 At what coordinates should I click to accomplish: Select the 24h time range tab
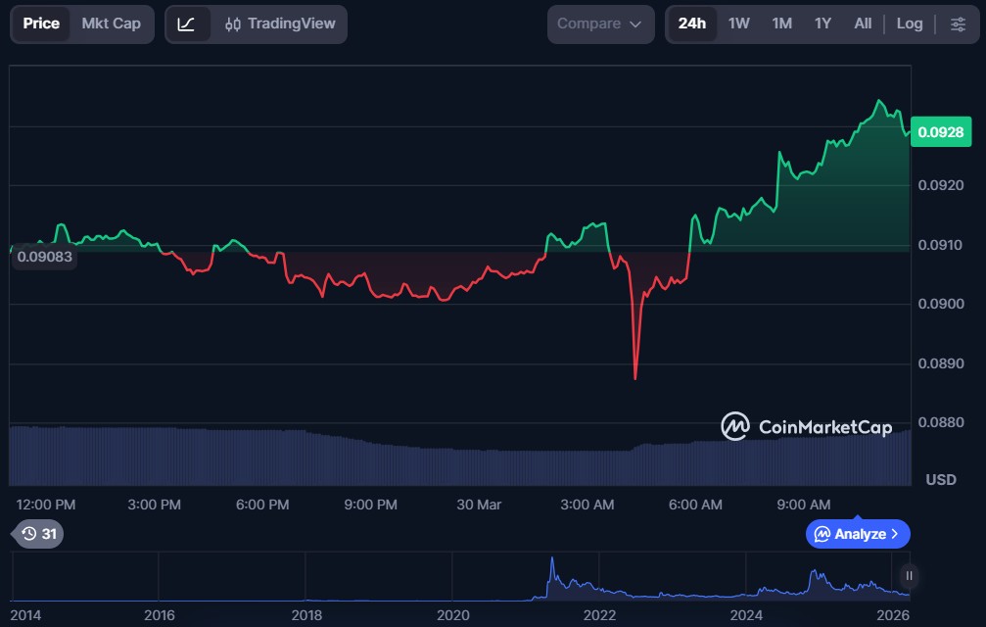pyautogui.click(x=691, y=24)
